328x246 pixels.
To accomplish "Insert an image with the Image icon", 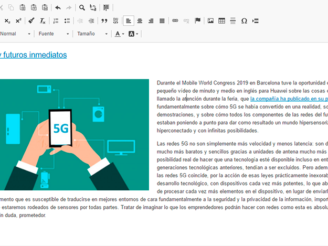I will point(210,21).
